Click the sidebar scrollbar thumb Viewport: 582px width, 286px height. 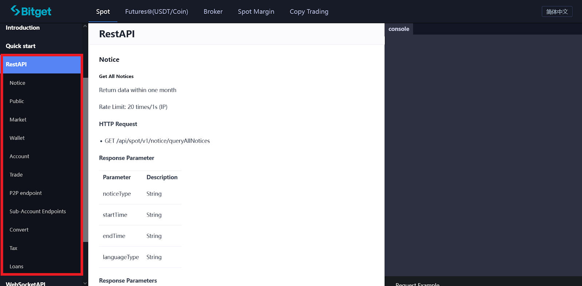[85, 160]
